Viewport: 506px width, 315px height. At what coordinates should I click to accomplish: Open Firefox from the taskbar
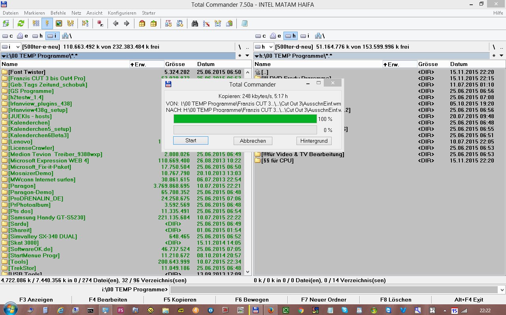[271, 310]
